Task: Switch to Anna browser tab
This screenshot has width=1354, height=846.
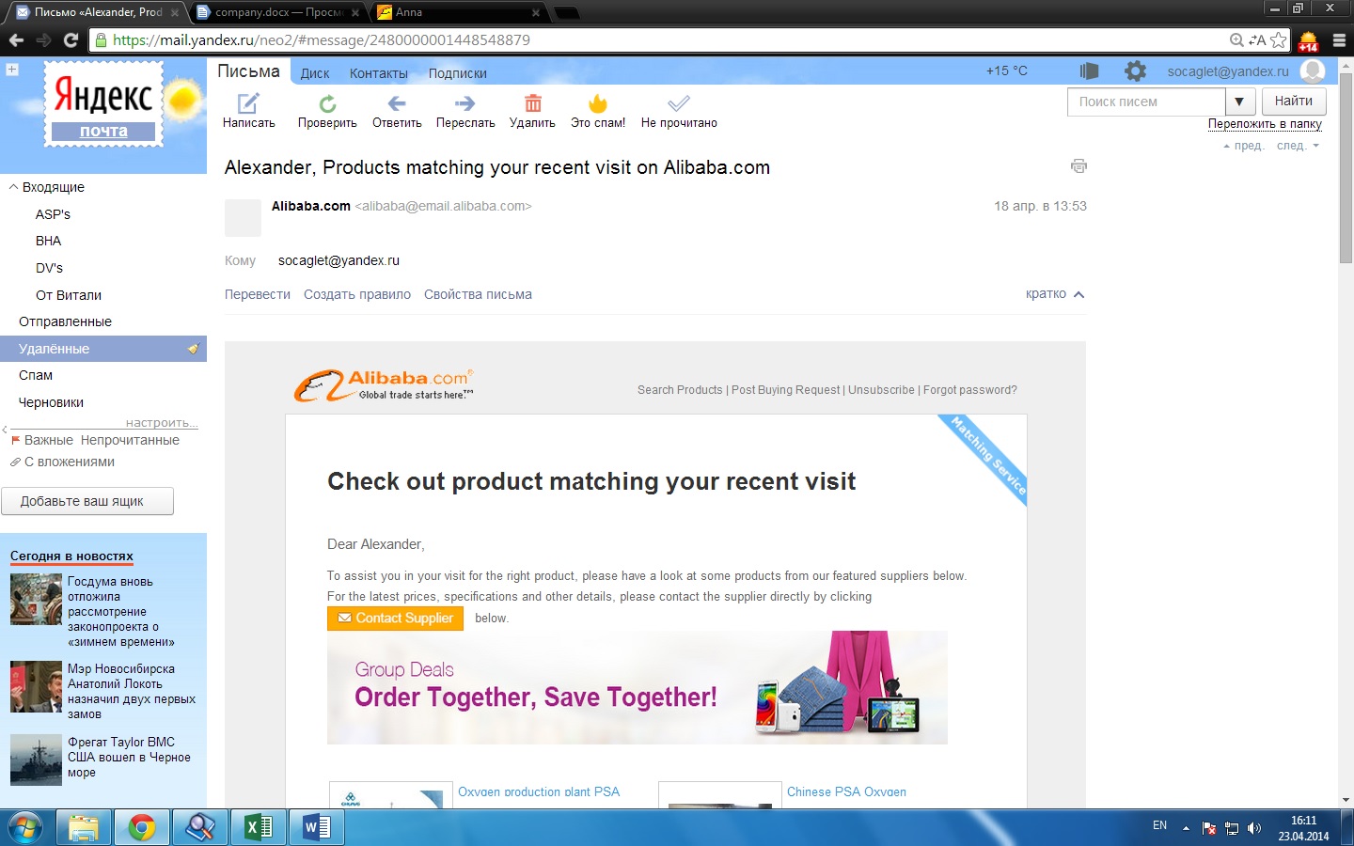Action: (459, 12)
